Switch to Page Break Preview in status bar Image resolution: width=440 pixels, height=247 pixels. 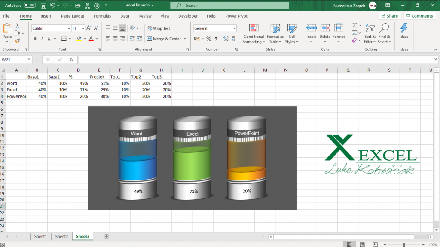[x=375, y=244]
